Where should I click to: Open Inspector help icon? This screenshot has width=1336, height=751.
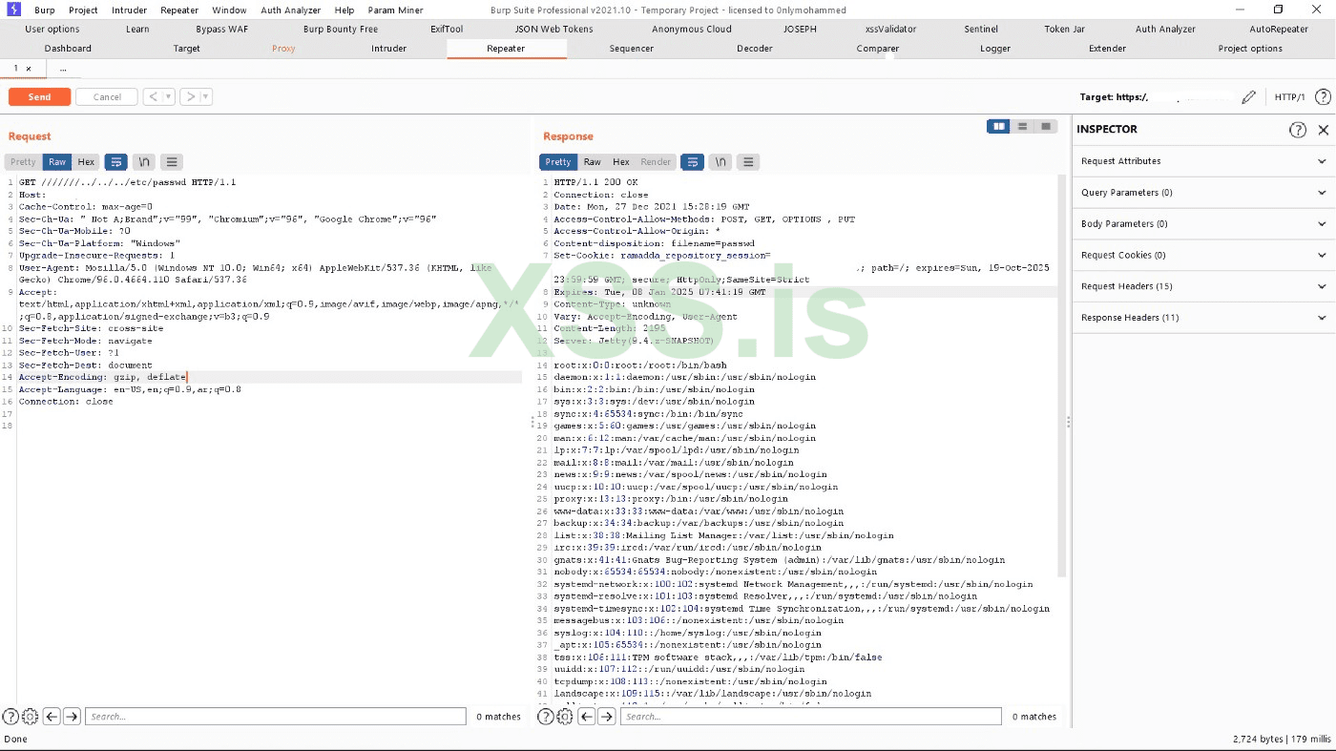[x=1298, y=130]
